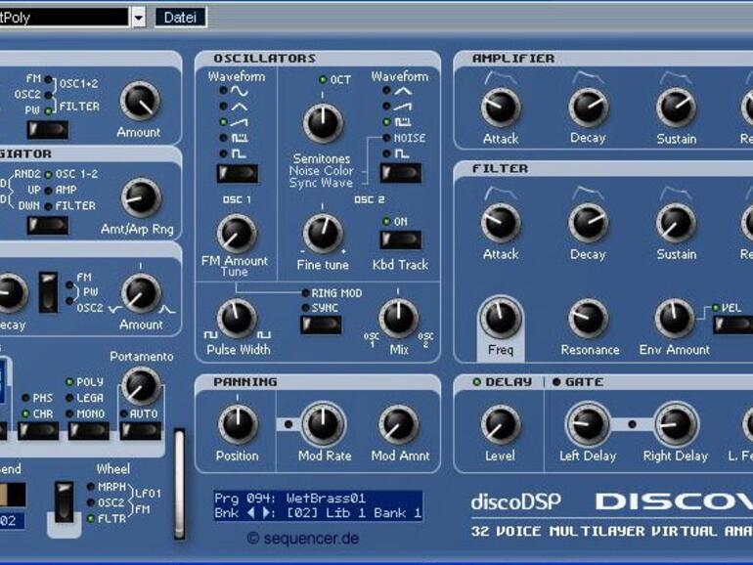The width and height of the screenshot is (753, 565).
Task: Click the Amplifier Sustain knob
Action: pyautogui.click(x=676, y=108)
